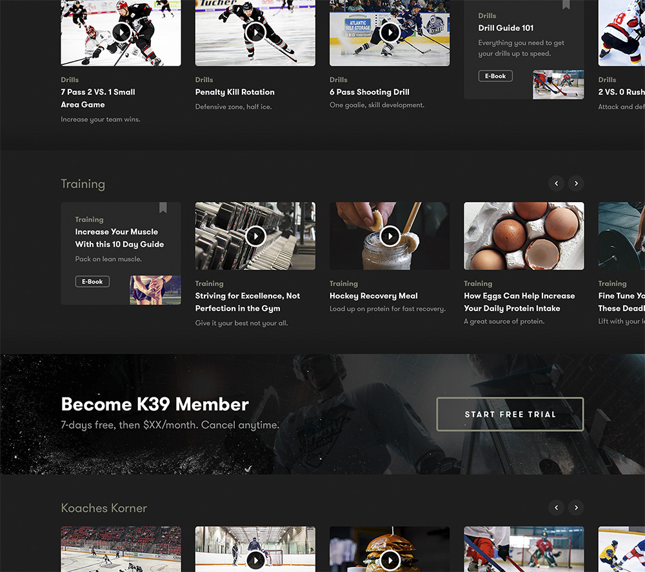The height and width of the screenshot is (572, 645).
Task: Open E-Book tag on Drill Guide 101
Action: tap(495, 76)
